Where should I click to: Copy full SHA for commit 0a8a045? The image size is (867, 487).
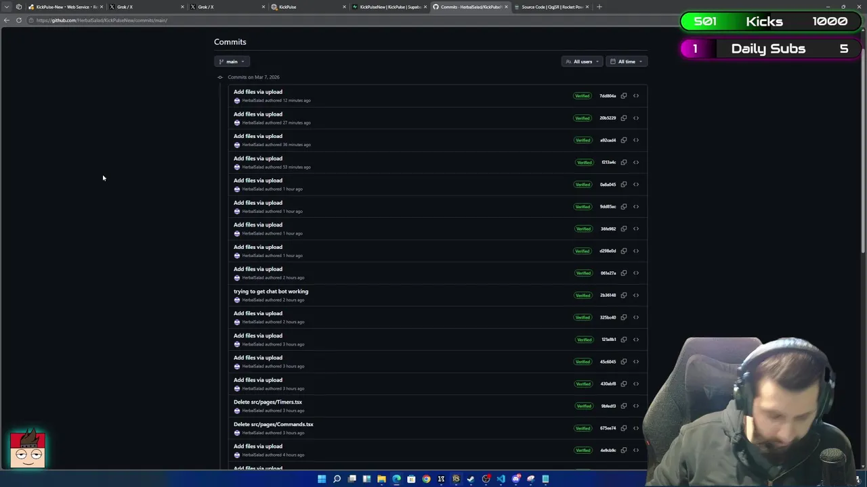click(x=624, y=185)
